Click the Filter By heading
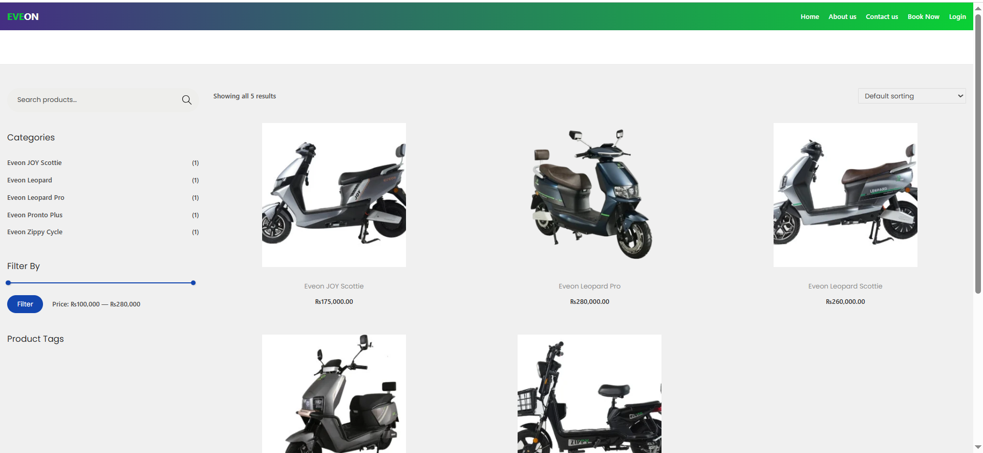This screenshot has width=983, height=453. (x=24, y=266)
